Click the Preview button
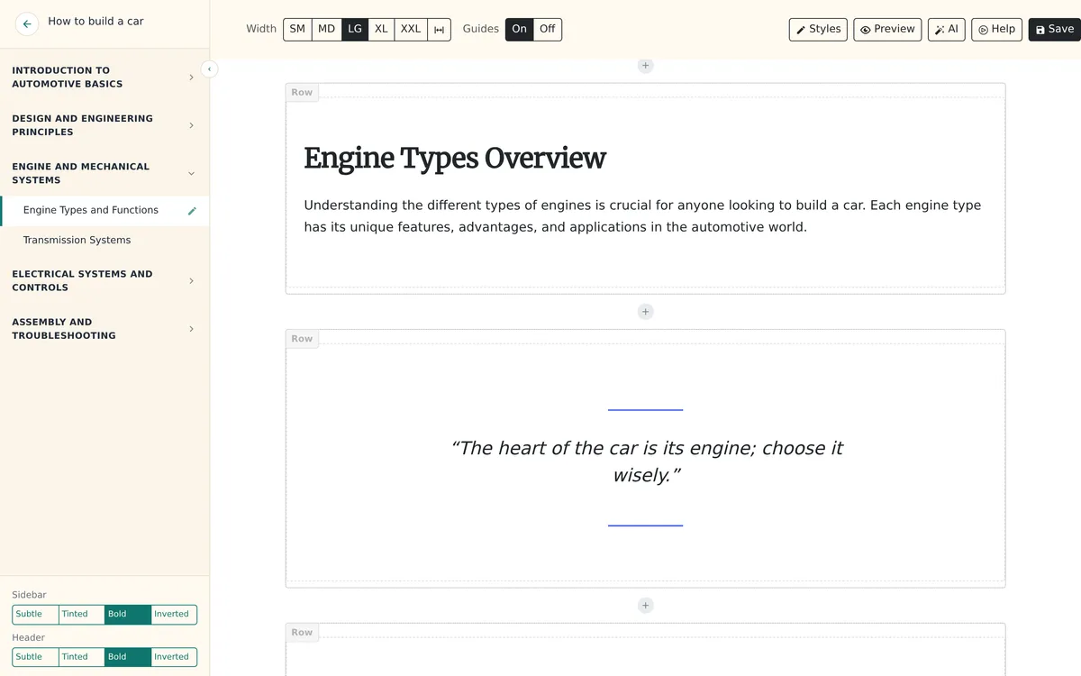This screenshot has width=1081, height=676. (887, 30)
